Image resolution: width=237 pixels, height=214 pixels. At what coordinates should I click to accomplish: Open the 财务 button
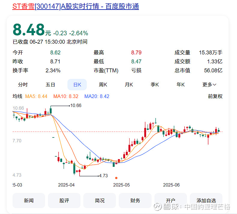point(135,201)
